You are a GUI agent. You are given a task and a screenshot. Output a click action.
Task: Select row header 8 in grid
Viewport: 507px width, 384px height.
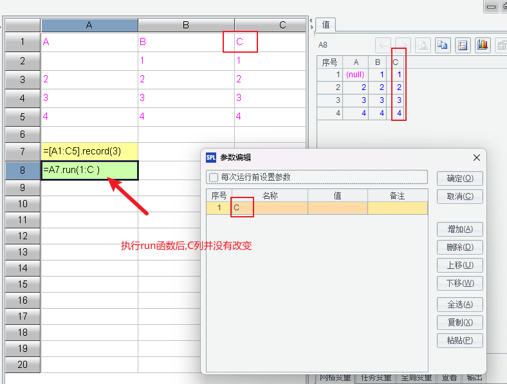point(23,170)
